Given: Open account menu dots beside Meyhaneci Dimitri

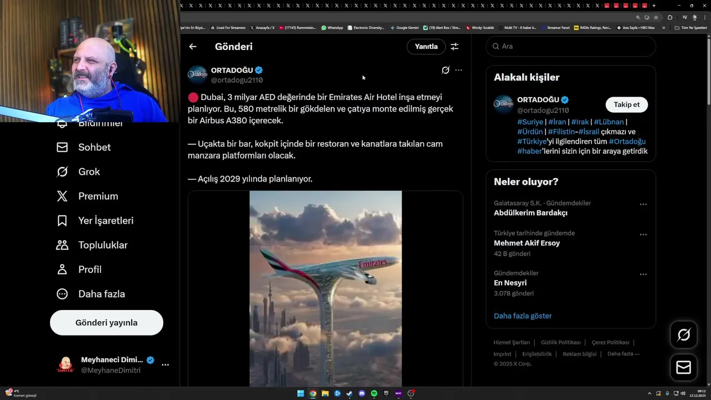Looking at the screenshot, I should click(x=165, y=365).
